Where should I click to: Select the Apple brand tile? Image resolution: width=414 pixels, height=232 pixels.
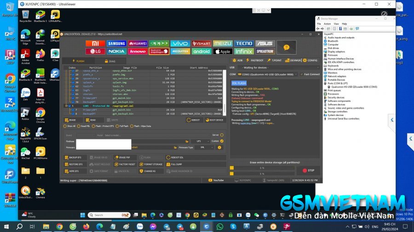[x=223, y=51]
